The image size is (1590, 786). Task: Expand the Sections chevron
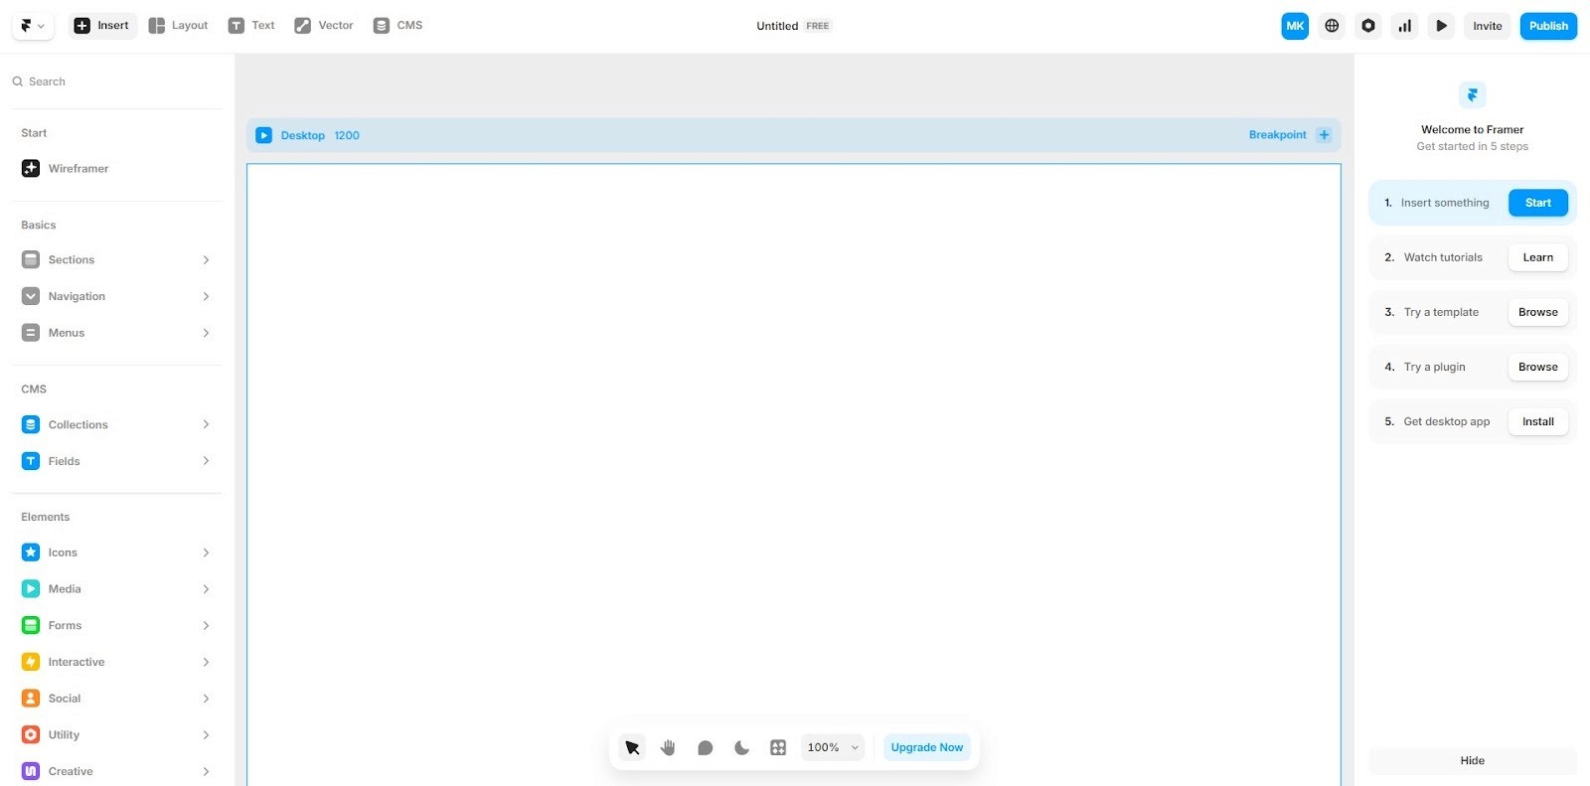point(206,259)
